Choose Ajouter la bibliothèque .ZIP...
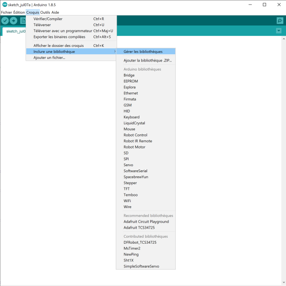The image size is (286, 286). pos(146,61)
